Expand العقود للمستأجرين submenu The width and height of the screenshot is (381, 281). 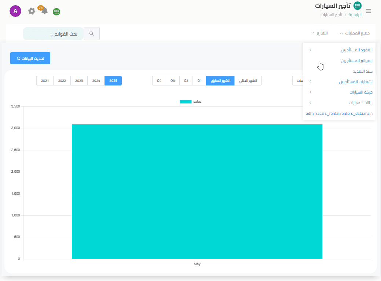pos(341,50)
